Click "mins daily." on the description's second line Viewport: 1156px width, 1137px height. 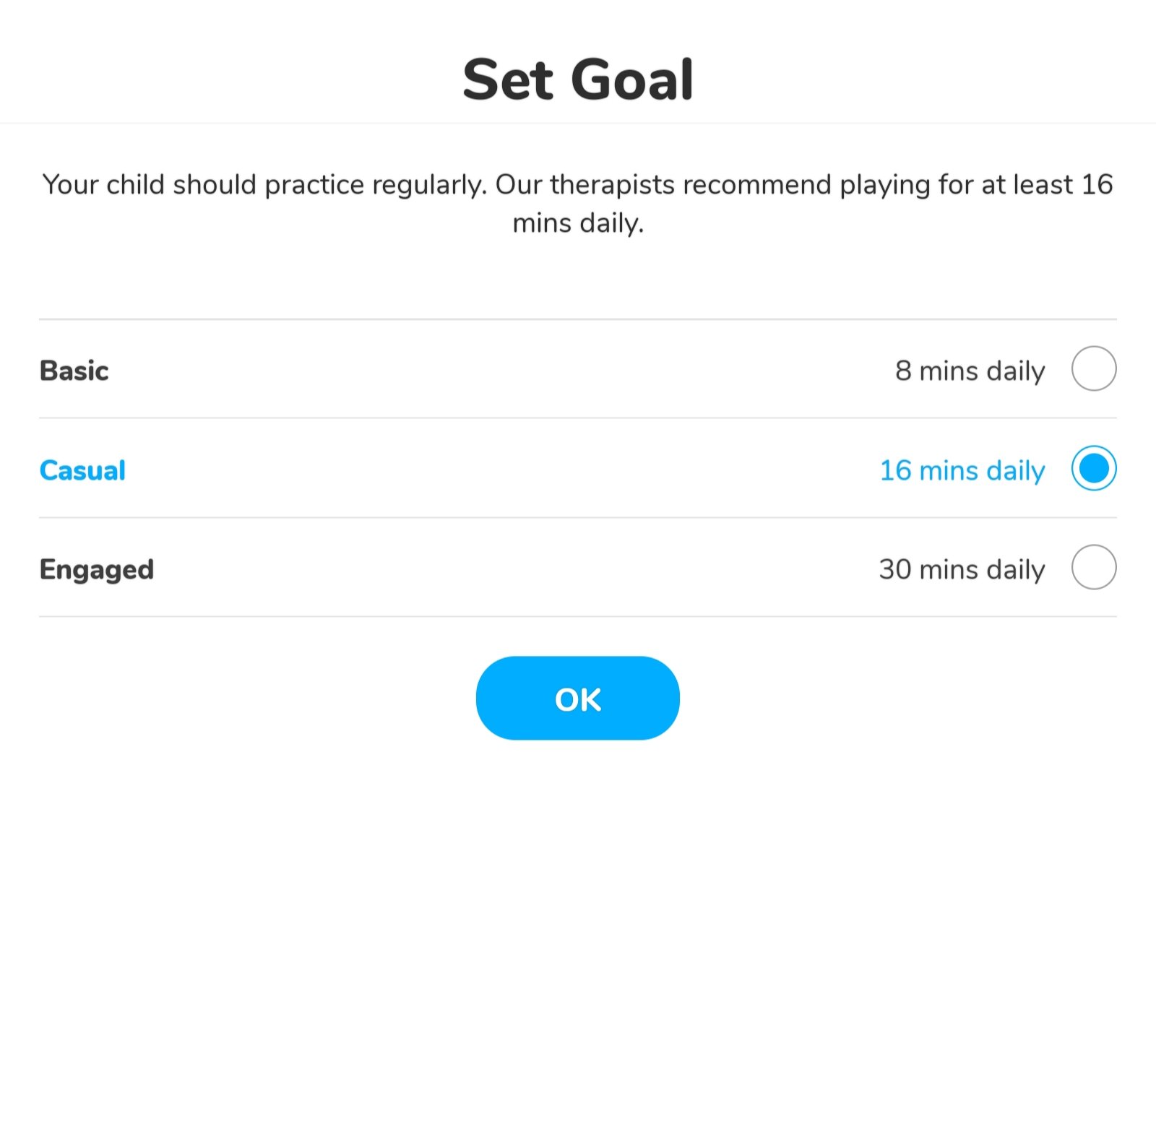[578, 223]
